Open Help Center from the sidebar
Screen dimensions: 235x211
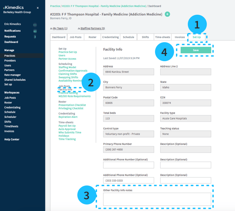(12, 139)
